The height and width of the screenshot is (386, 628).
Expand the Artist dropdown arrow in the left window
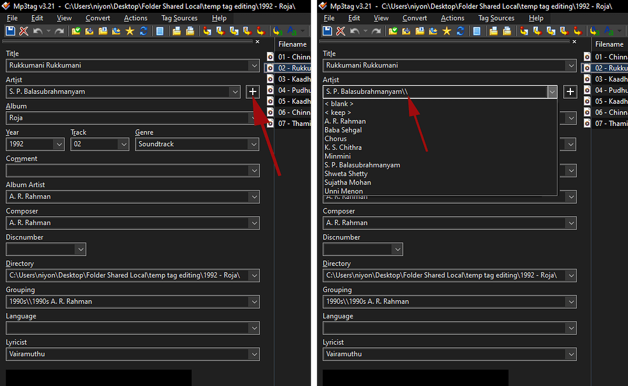pos(235,92)
